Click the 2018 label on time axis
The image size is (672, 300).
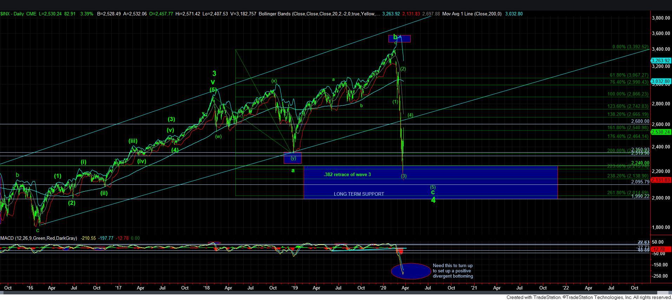206,288
